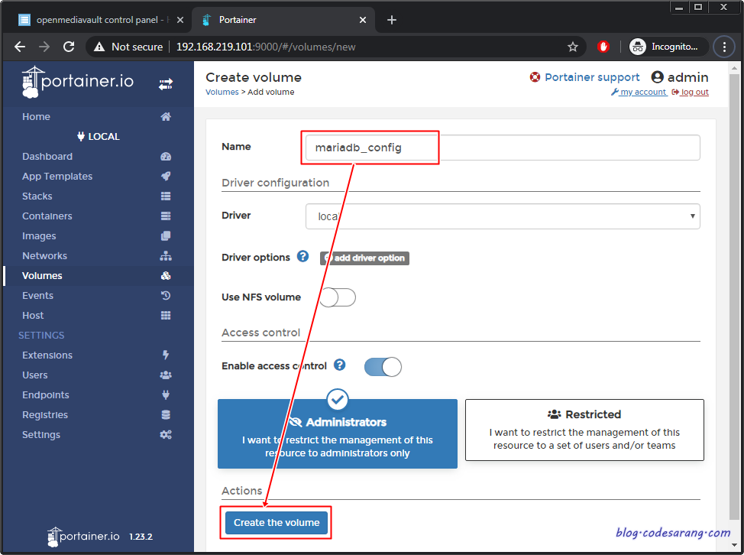744x555 pixels.
Task: Click the Home house icon
Action: point(166,117)
